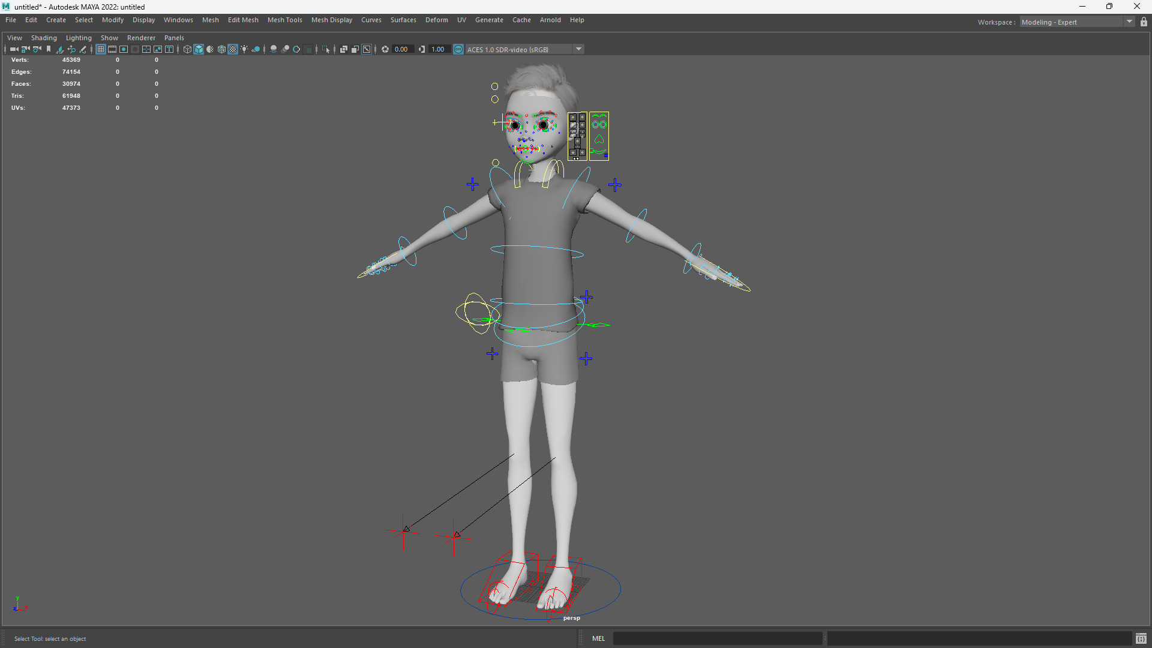Select the Grease Pencil tool icon

[83, 49]
